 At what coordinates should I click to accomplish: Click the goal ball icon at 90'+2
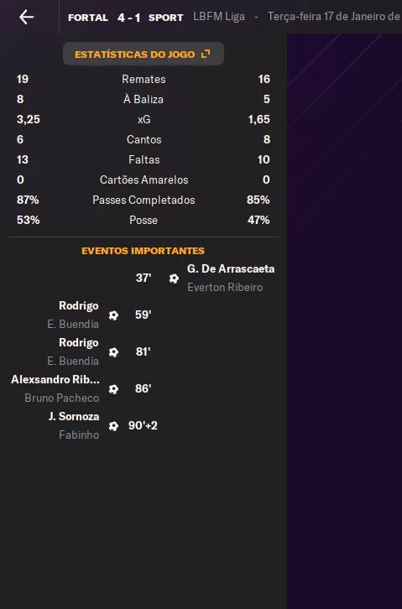tap(113, 425)
